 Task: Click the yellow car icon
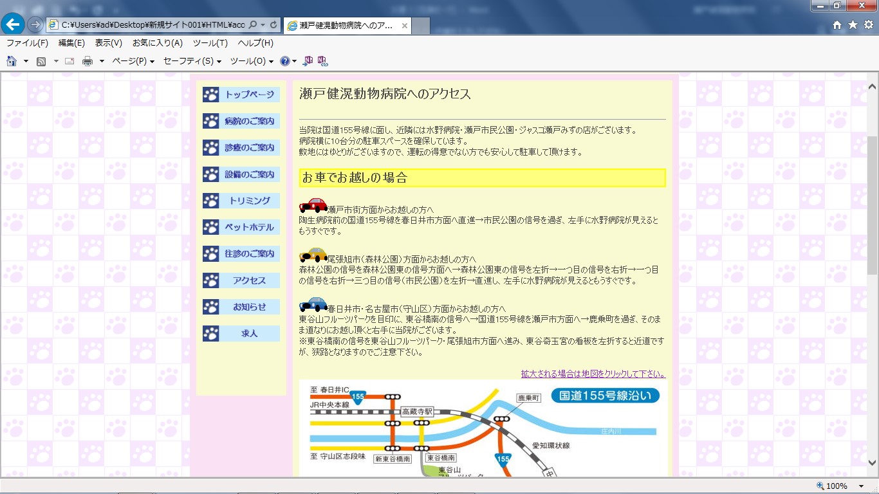313,255
